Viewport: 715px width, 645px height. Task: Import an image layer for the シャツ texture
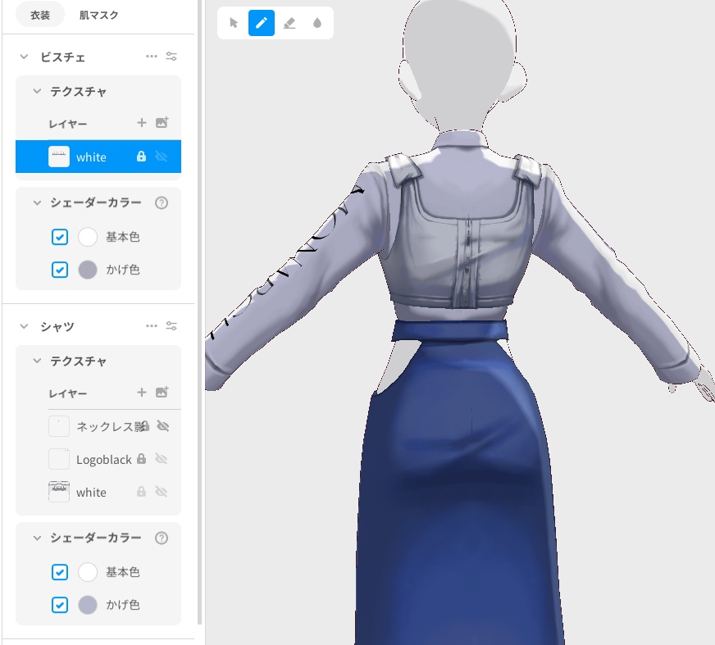pyautogui.click(x=162, y=392)
